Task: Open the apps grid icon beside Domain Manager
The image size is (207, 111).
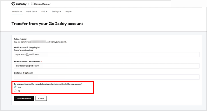Action: pos(32,4)
